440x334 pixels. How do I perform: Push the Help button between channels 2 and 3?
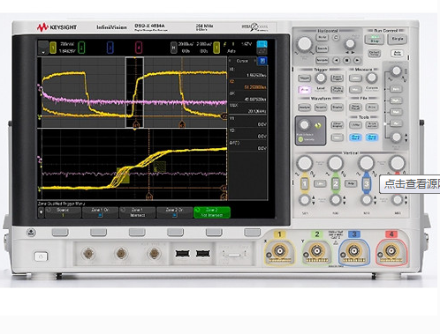coord(351,183)
